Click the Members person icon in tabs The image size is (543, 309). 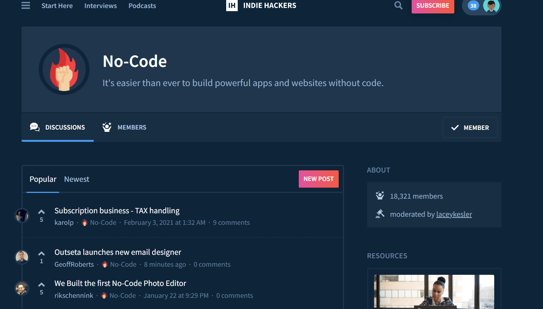(107, 127)
